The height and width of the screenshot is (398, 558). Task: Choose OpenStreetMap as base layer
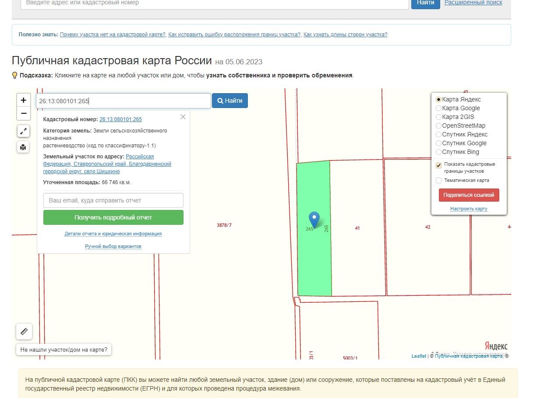coord(438,126)
